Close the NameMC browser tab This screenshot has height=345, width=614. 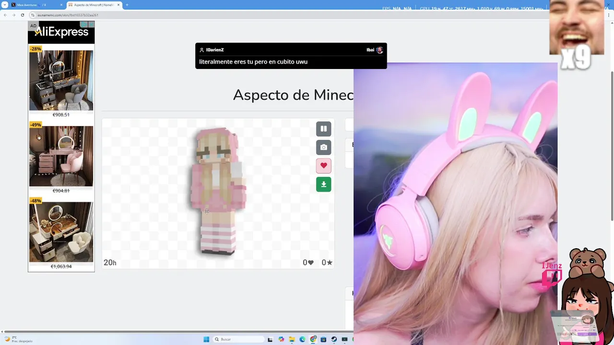tap(118, 5)
